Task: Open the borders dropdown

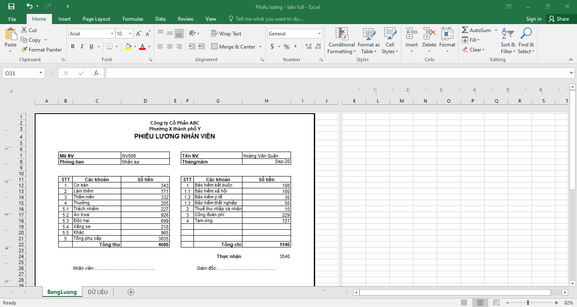Action: click(117, 46)
